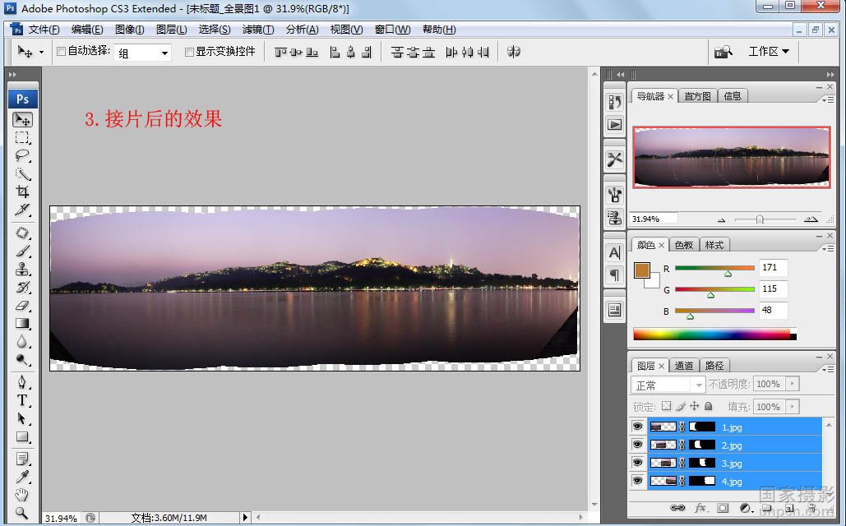The width and height of the screenshot is (846, 526).
Task: Hide the 1.jpg layer visibility
Action: tap(637, 427)
